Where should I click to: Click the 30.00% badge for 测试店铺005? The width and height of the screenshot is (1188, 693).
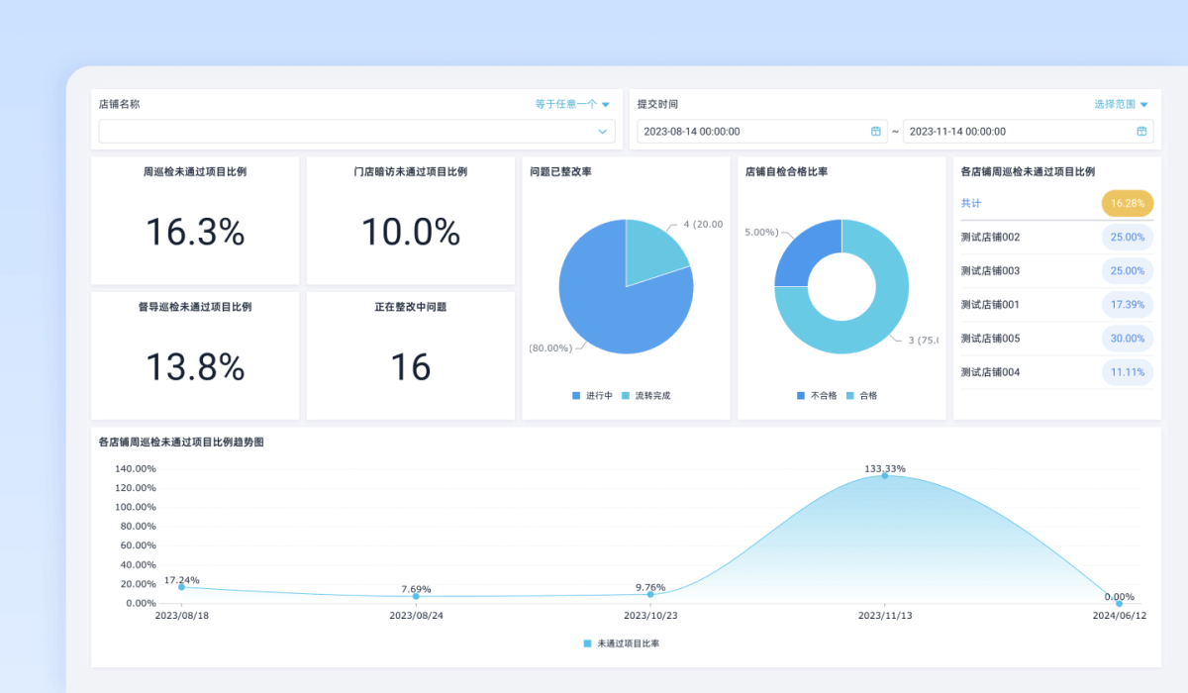coord(1128,339)
